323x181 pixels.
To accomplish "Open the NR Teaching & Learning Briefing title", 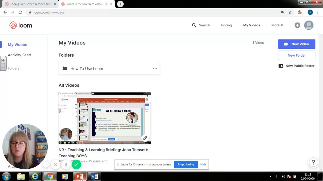I will coord(103,153).
